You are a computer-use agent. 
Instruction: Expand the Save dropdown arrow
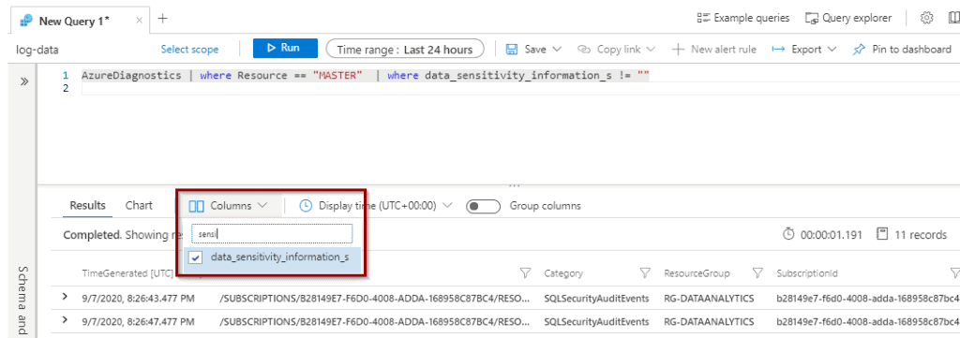point(557,49)
